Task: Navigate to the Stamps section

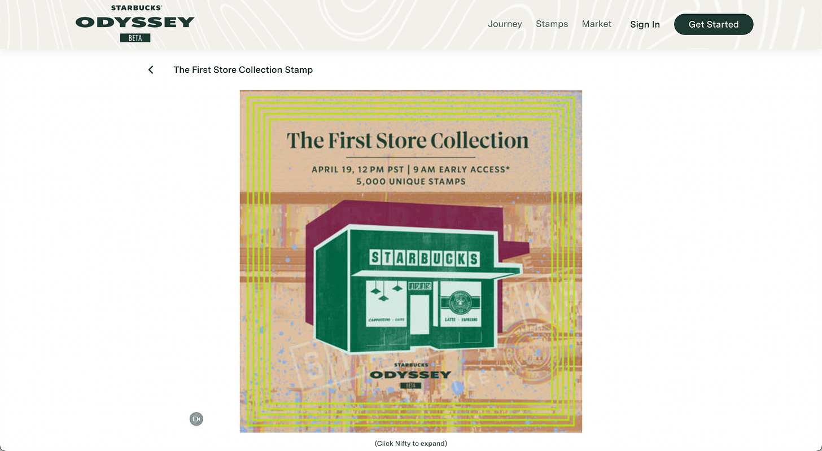Action: pos(552,24)
